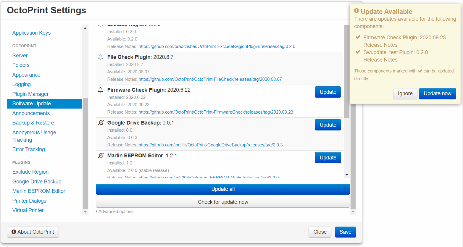Click the 'Update Available' notification heading
The width and height of the screenshot is (463, 247).
386,12
